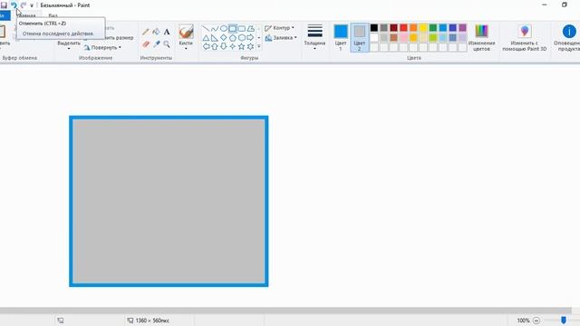Click the Redo arrow in quick access toolbar
Screen dimensions: 580x326
(x=24, y=5)
